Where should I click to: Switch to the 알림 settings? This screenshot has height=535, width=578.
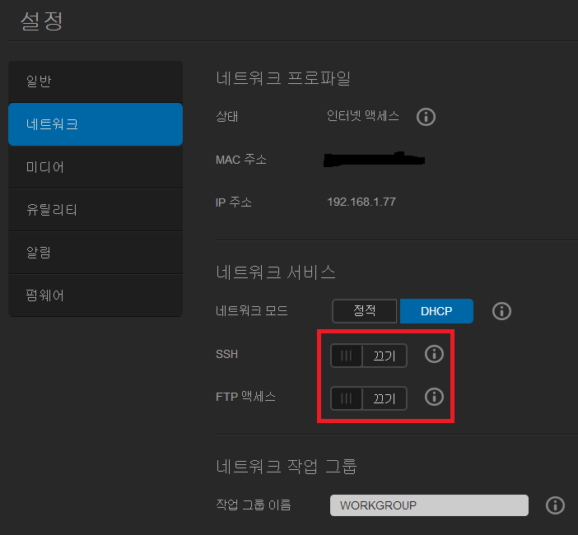point(95,253)
